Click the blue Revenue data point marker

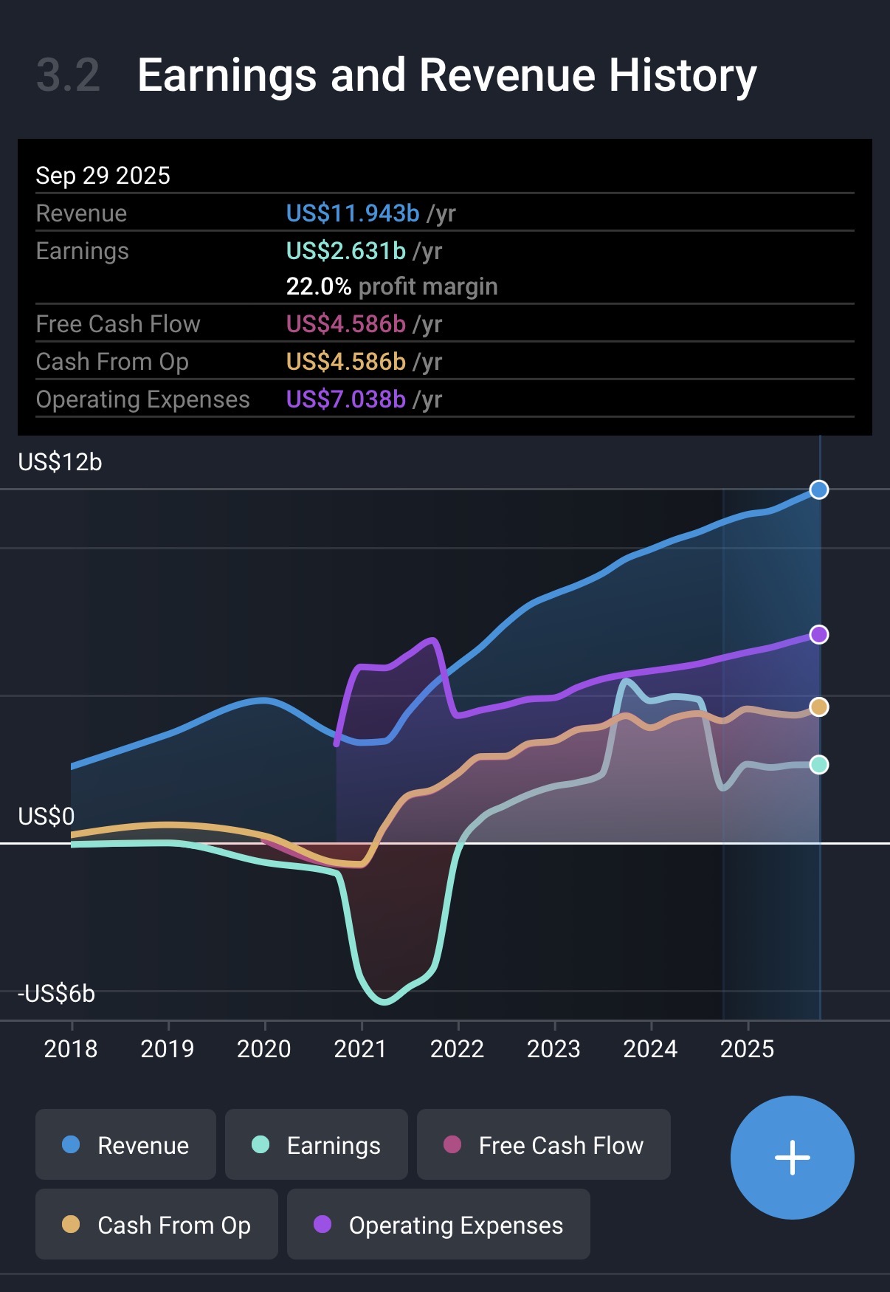click(x=818, y=489)
